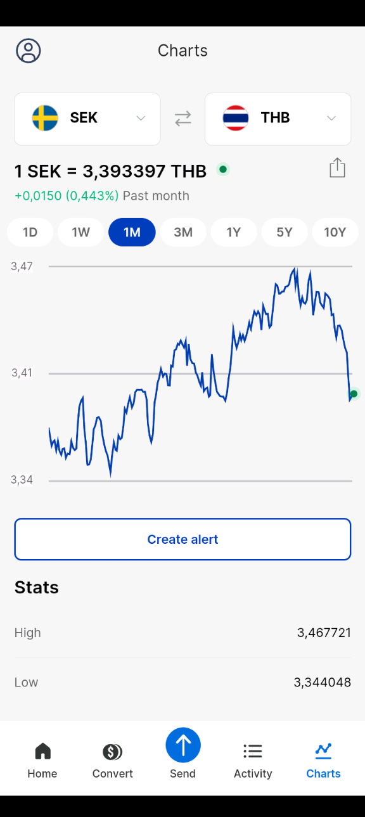
Task: Open the share exchange rate icon
Action: pos(336,167)
